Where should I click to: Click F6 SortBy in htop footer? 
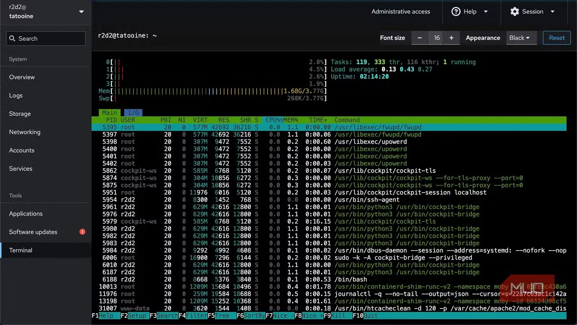[x=251, y=316]
